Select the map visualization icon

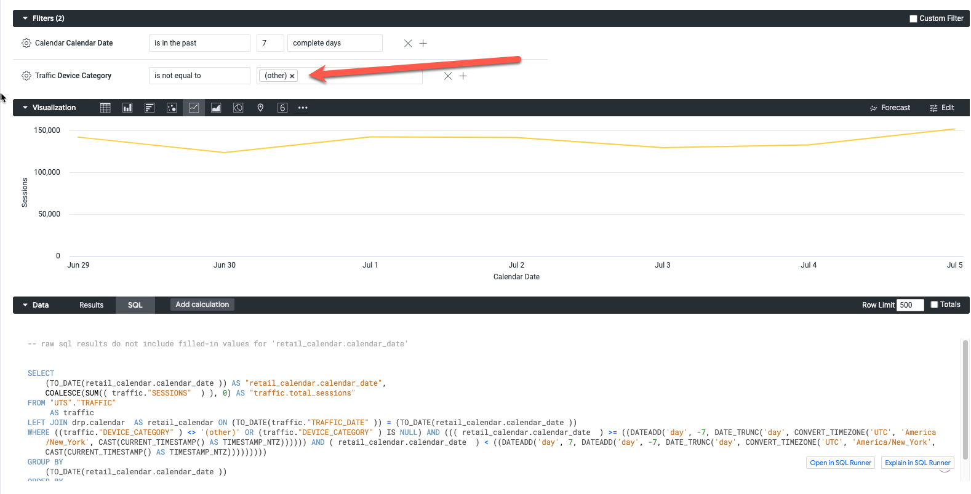[x=260, y=108]
